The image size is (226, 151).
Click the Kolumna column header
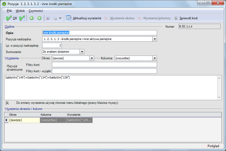[53, 115]
